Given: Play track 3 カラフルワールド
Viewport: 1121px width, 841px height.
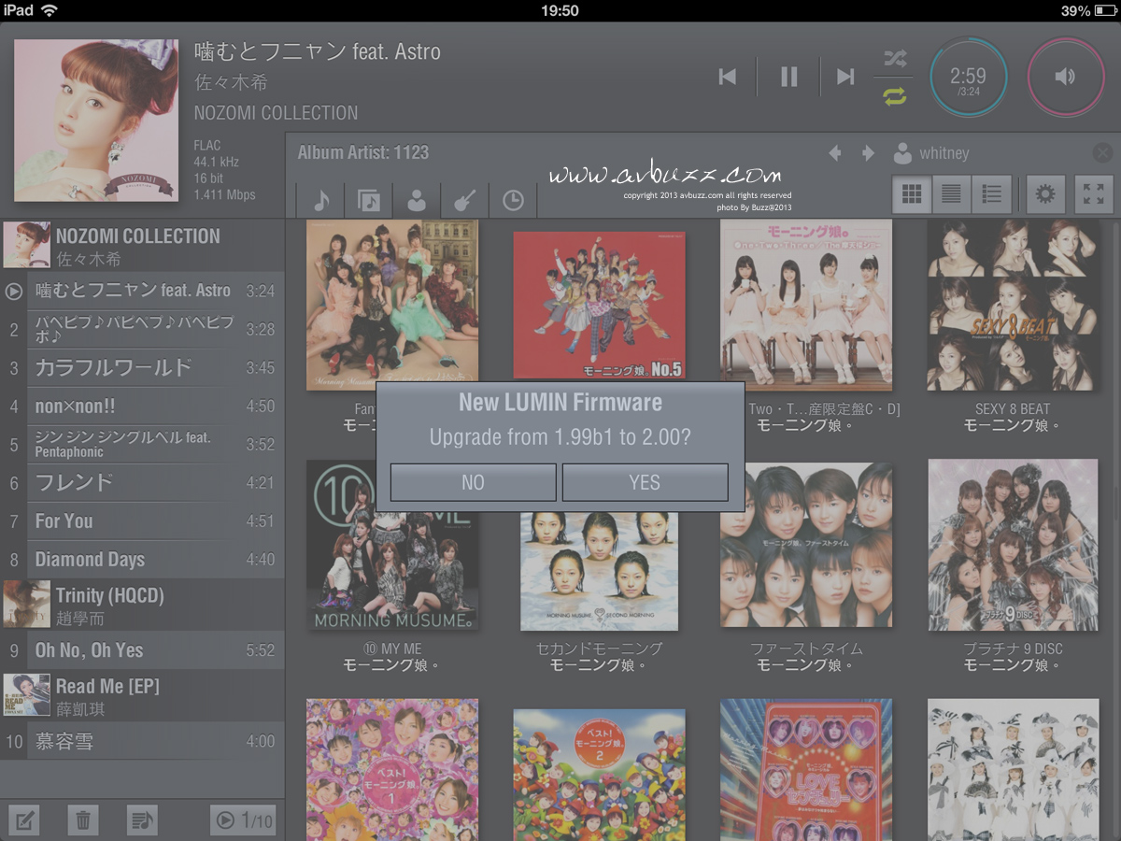Looking at the screenshot, I should pos(142,368).
